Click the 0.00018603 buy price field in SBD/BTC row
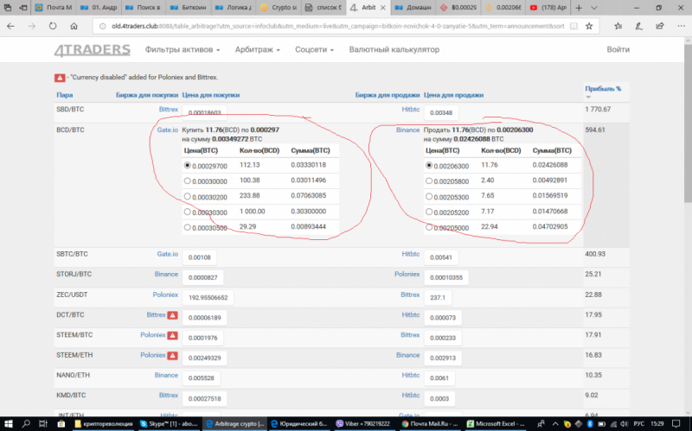The image size is (692, 431). coord(204,113)
